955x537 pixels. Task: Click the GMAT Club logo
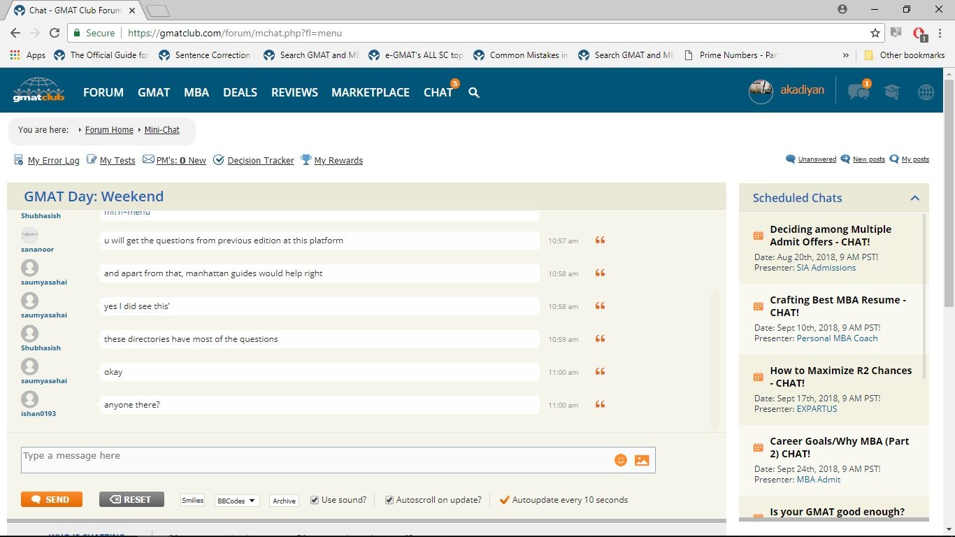[38, 90]
